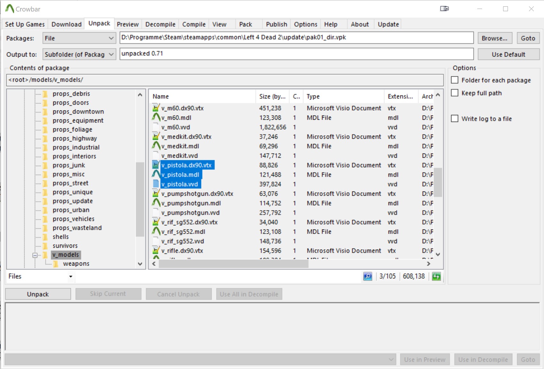Open the bottom unpacked-files dropdown

pyautogui.click(x=200, y=359)
